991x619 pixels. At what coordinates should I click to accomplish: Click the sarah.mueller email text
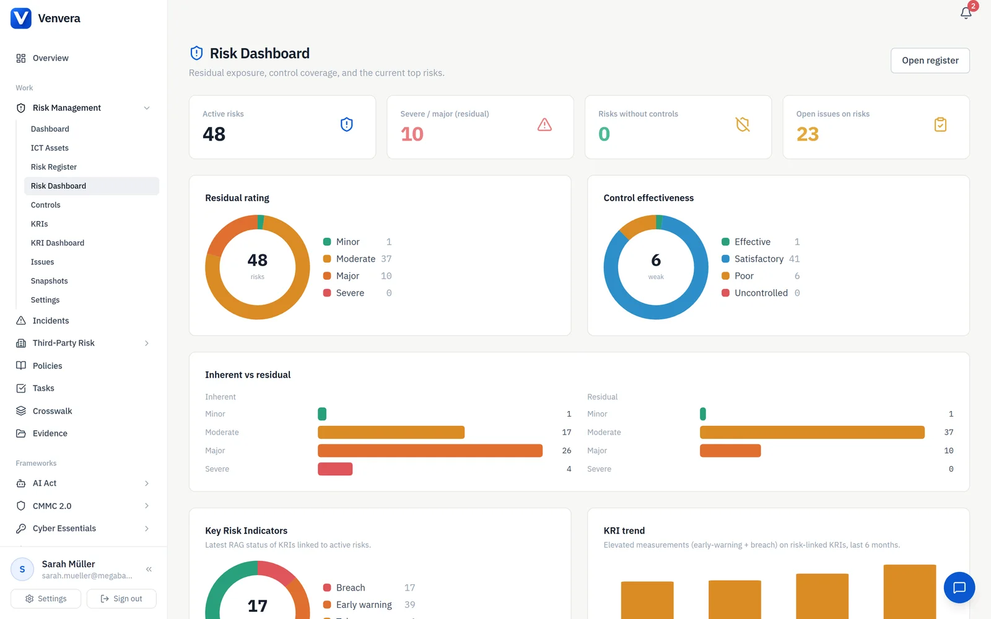click(87, 576)
